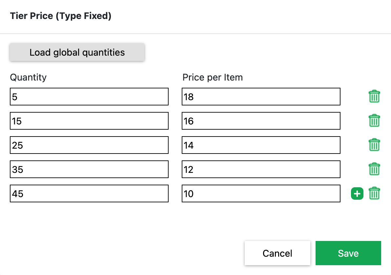Save the tier price settings
Screen dimensions: 391x275
348,253
